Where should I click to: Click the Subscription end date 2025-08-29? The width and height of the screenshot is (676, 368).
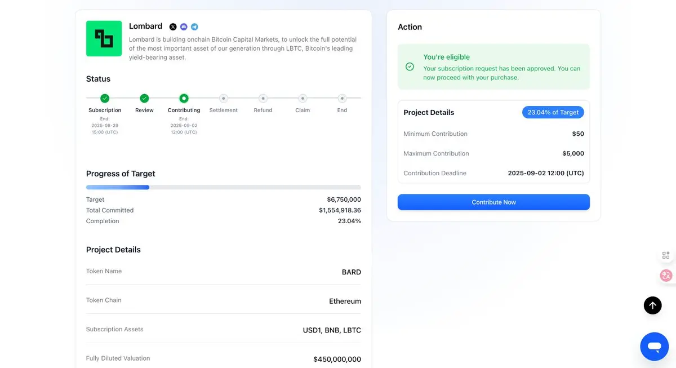click(105, 125)
